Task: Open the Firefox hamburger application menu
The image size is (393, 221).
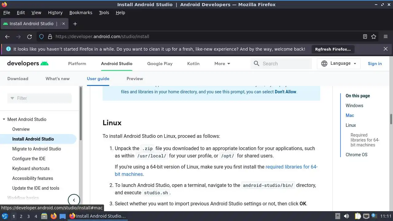Action: (x=386, y=37)
